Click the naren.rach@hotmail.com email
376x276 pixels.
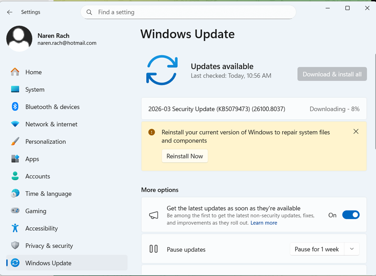[67, 43]
